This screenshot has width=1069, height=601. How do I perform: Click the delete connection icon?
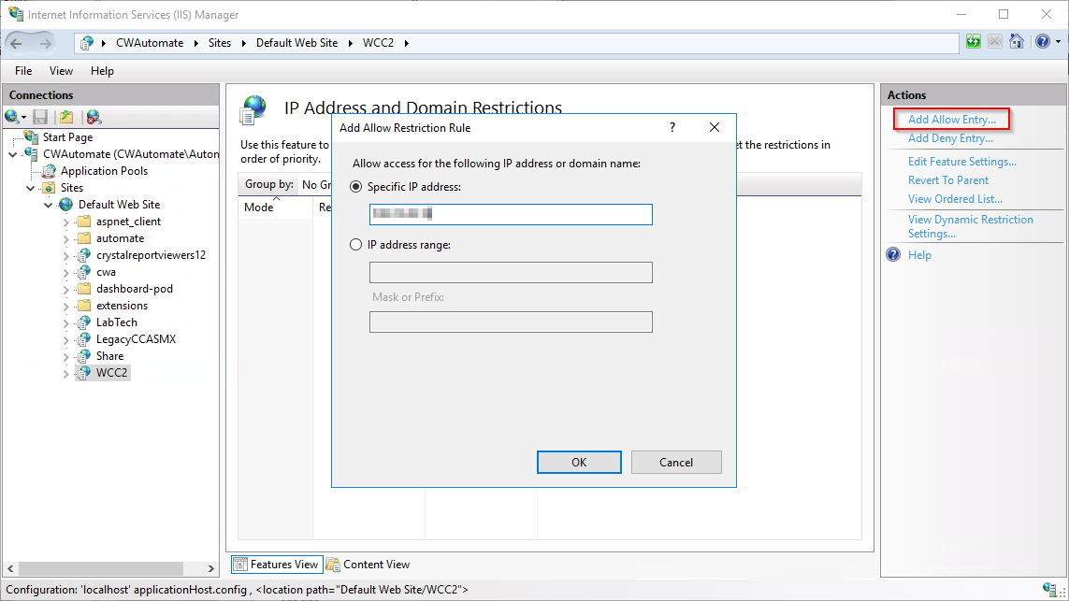coord(94,117)
